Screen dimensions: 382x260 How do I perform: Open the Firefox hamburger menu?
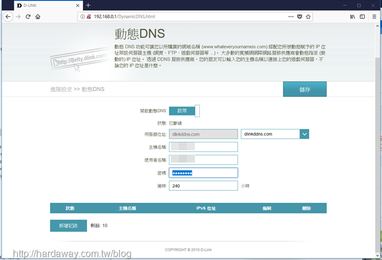pos(374,17)
